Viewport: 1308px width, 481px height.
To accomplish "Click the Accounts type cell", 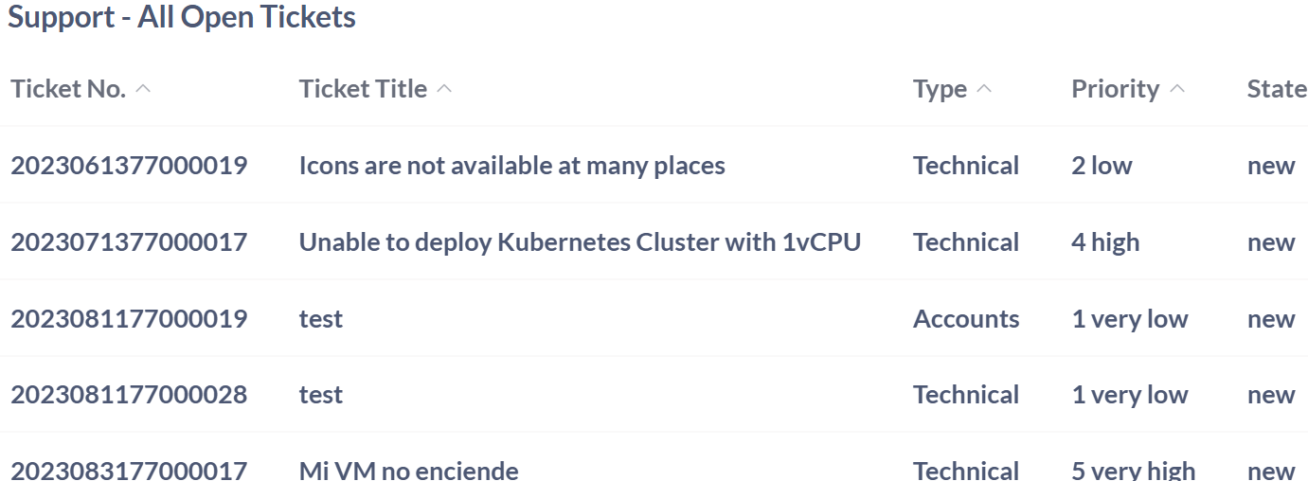I will coord(966,319).
